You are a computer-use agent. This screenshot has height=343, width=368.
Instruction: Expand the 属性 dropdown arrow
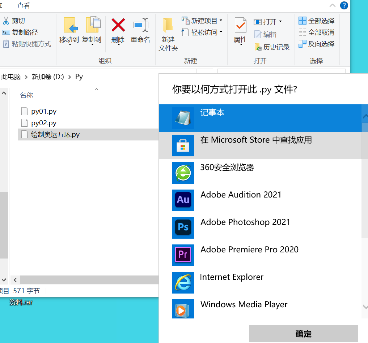coord(241,44)
